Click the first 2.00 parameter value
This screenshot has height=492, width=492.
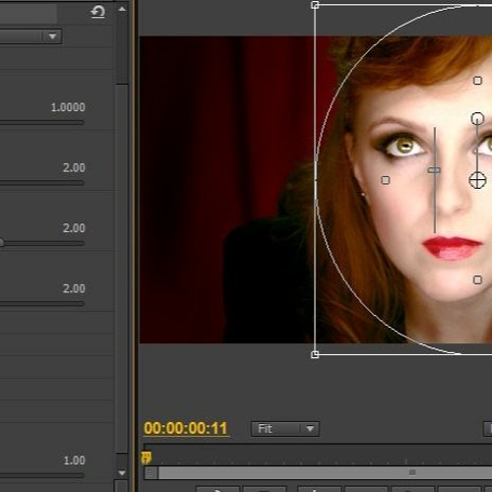pyautogui.click(x=74, y=167)
